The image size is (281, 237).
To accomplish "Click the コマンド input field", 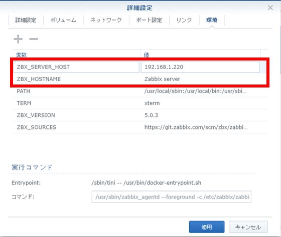I will click(x=171, y=197).
